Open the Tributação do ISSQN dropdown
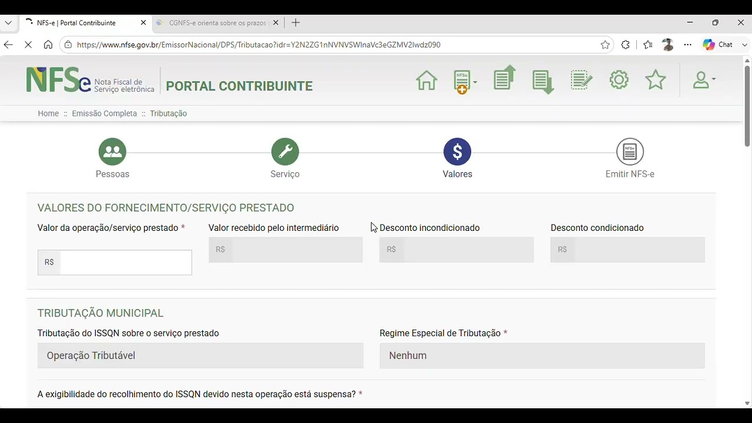The image size is (752, 423). click(x=200, y=355)
